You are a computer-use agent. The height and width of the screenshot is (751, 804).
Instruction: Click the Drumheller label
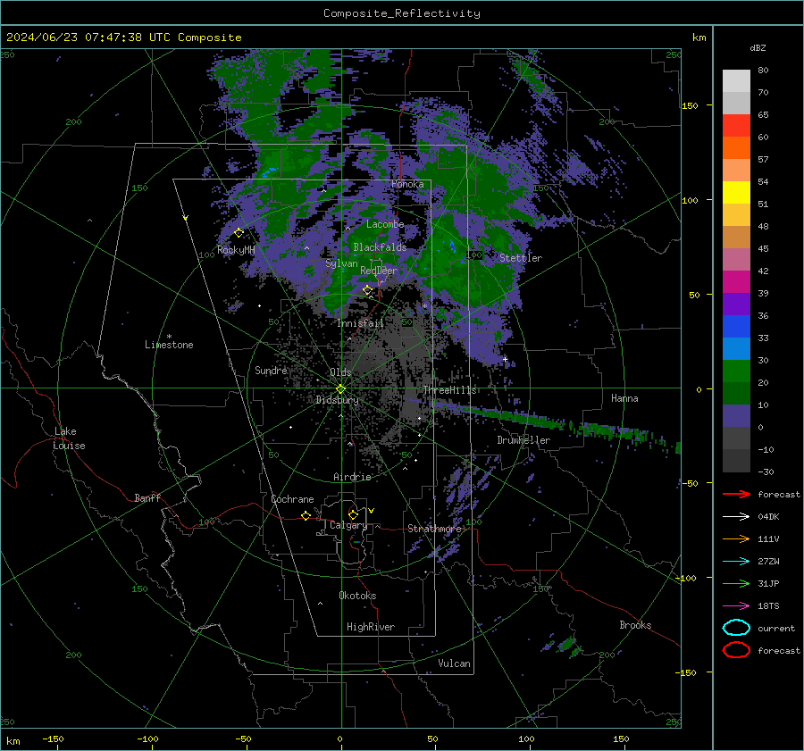tap(523, 440)
